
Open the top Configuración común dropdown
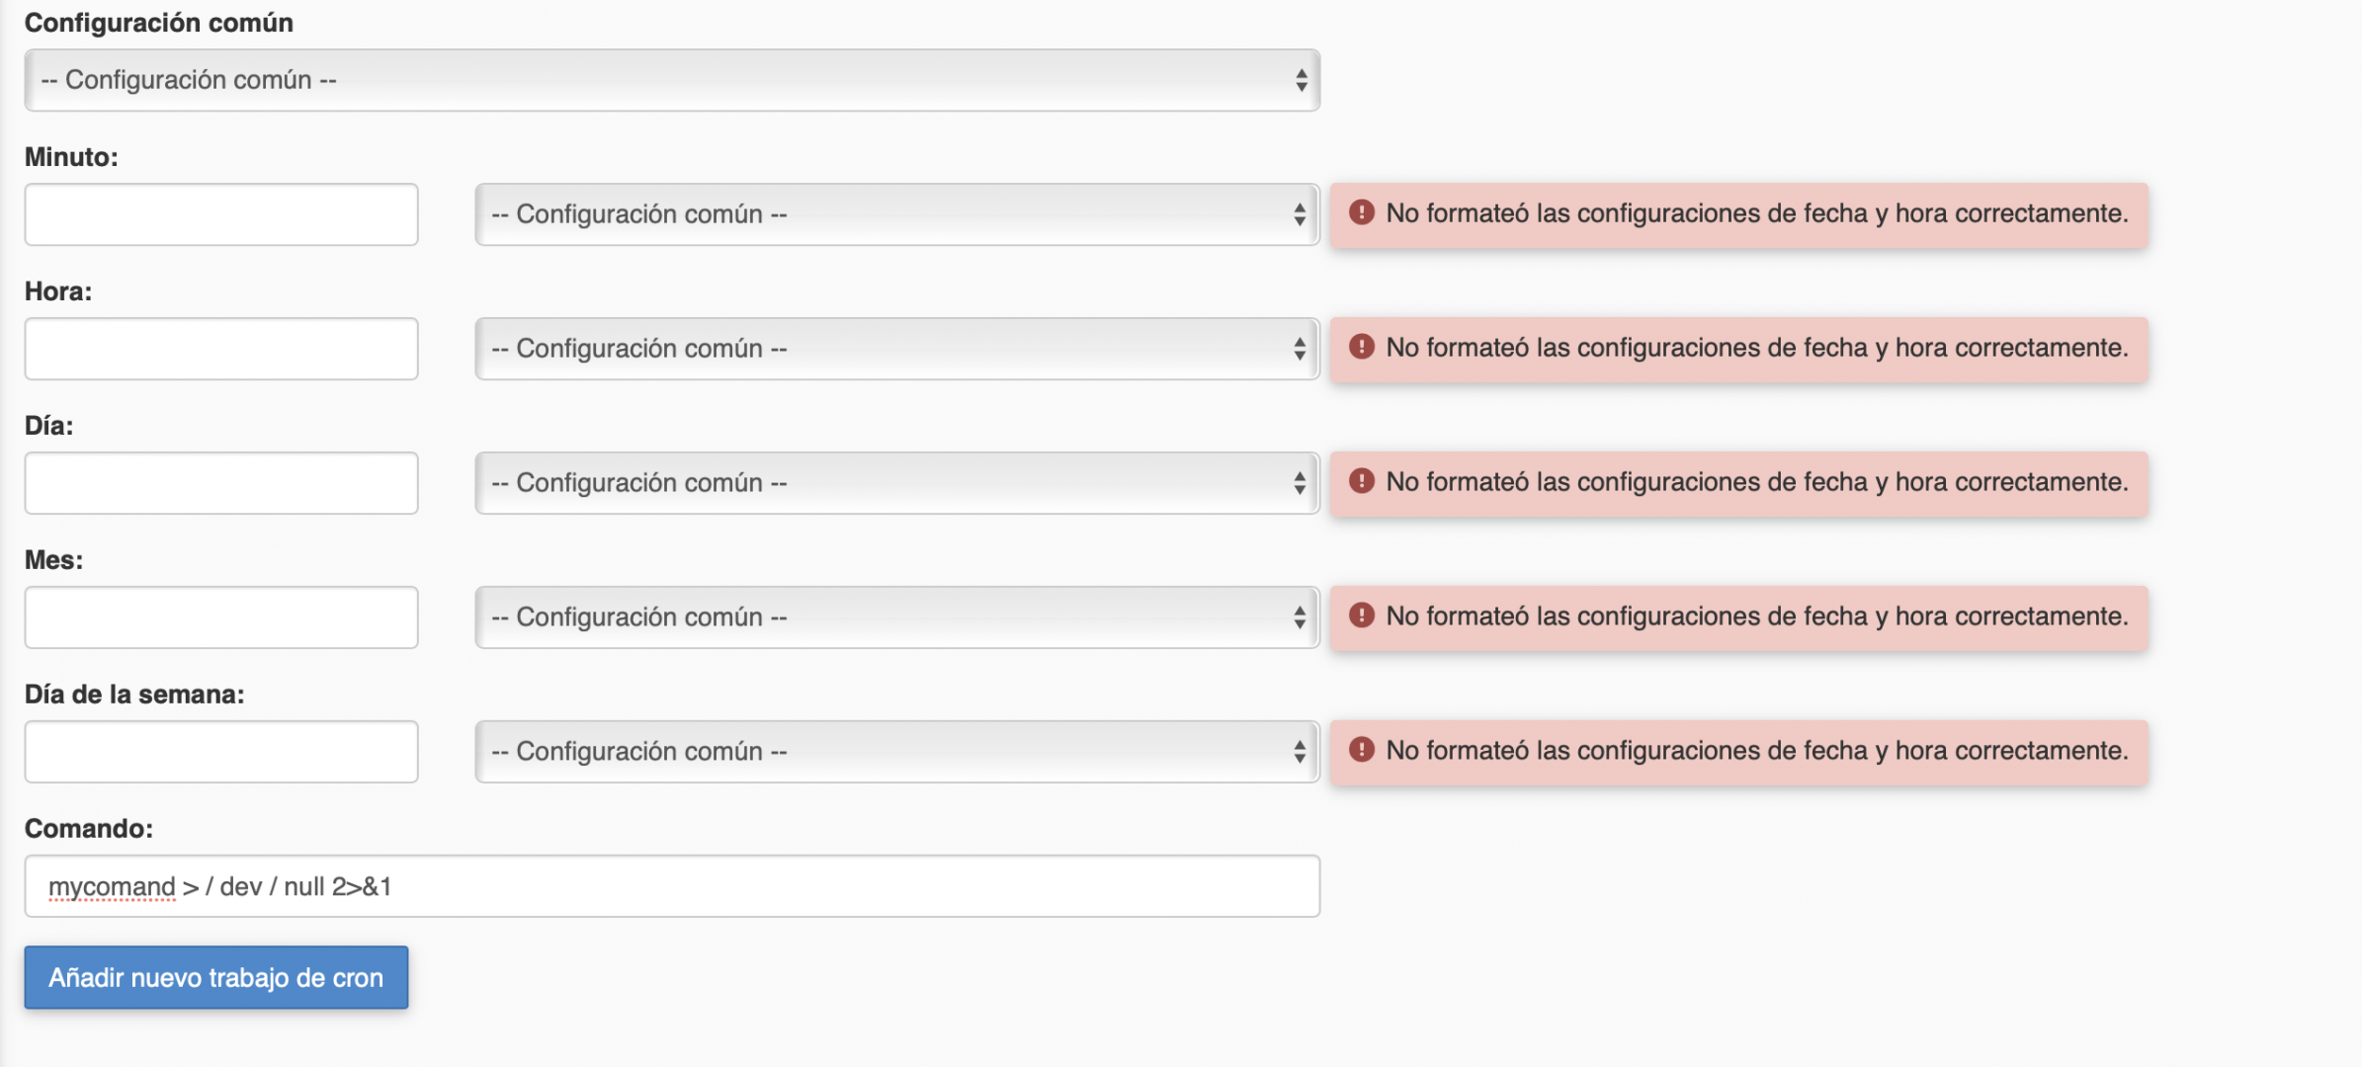click(672, 80)
